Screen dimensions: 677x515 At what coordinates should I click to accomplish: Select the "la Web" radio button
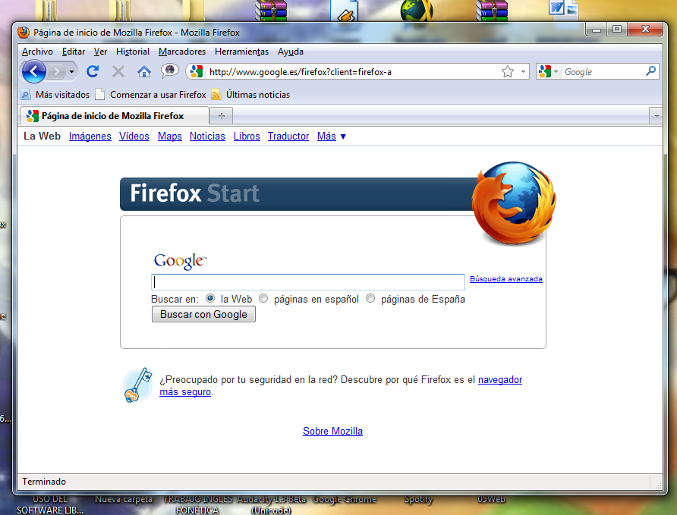click(210, 299)
